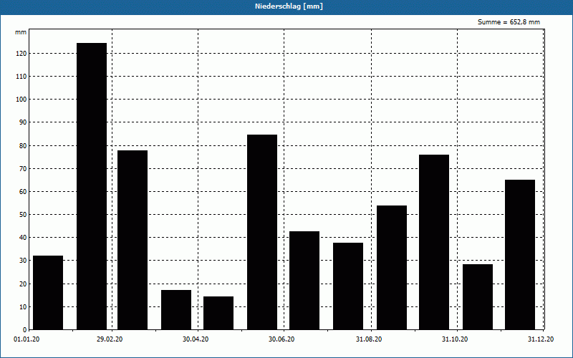
Task: Select the December bar near 65 mm
Action: tap(520, 255)
